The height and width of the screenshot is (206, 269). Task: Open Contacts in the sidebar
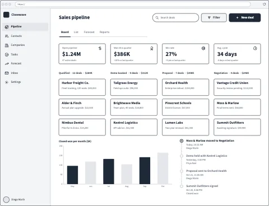[25, 36]
